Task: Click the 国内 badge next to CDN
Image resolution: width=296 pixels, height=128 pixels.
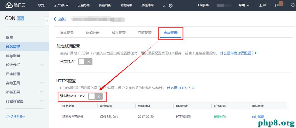Action: 21,18
